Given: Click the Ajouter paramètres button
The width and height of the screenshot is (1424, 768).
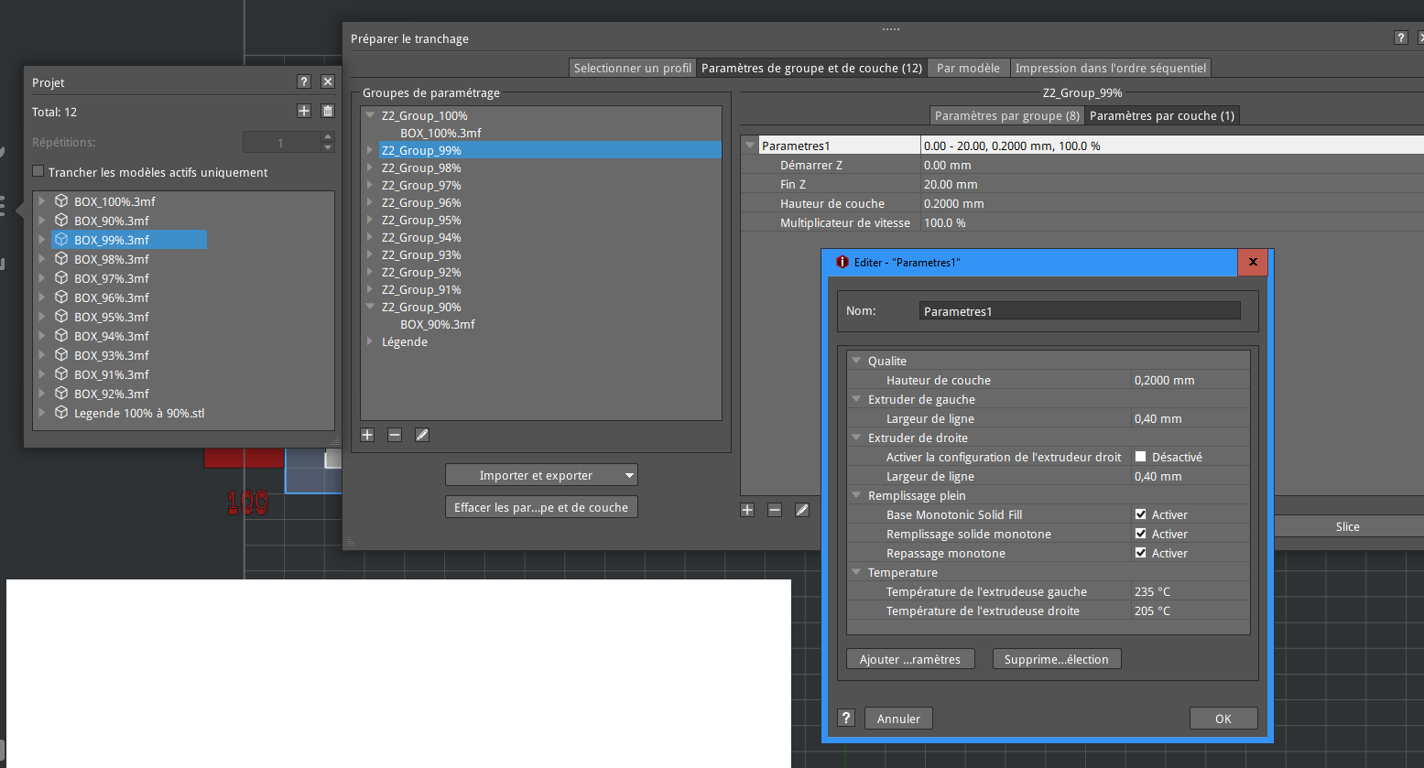Looking at the screenshot, I should [910, 659].
